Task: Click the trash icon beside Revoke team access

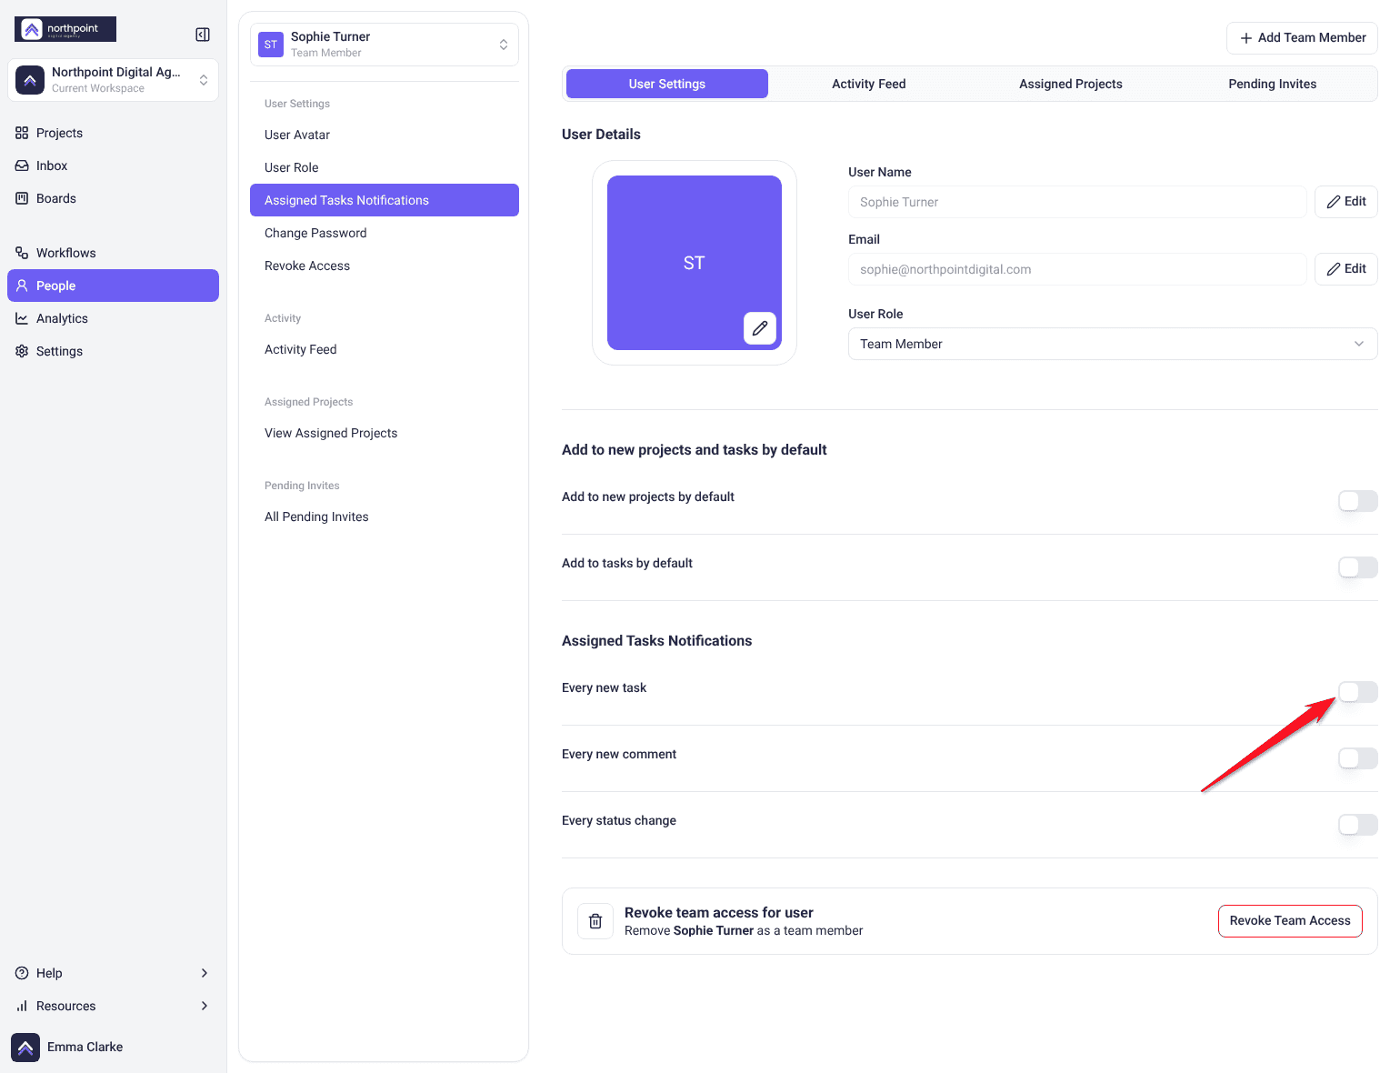Action: tap(595, 921)
